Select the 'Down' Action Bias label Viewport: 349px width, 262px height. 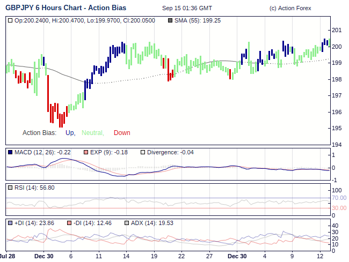(x=122, y=133)
